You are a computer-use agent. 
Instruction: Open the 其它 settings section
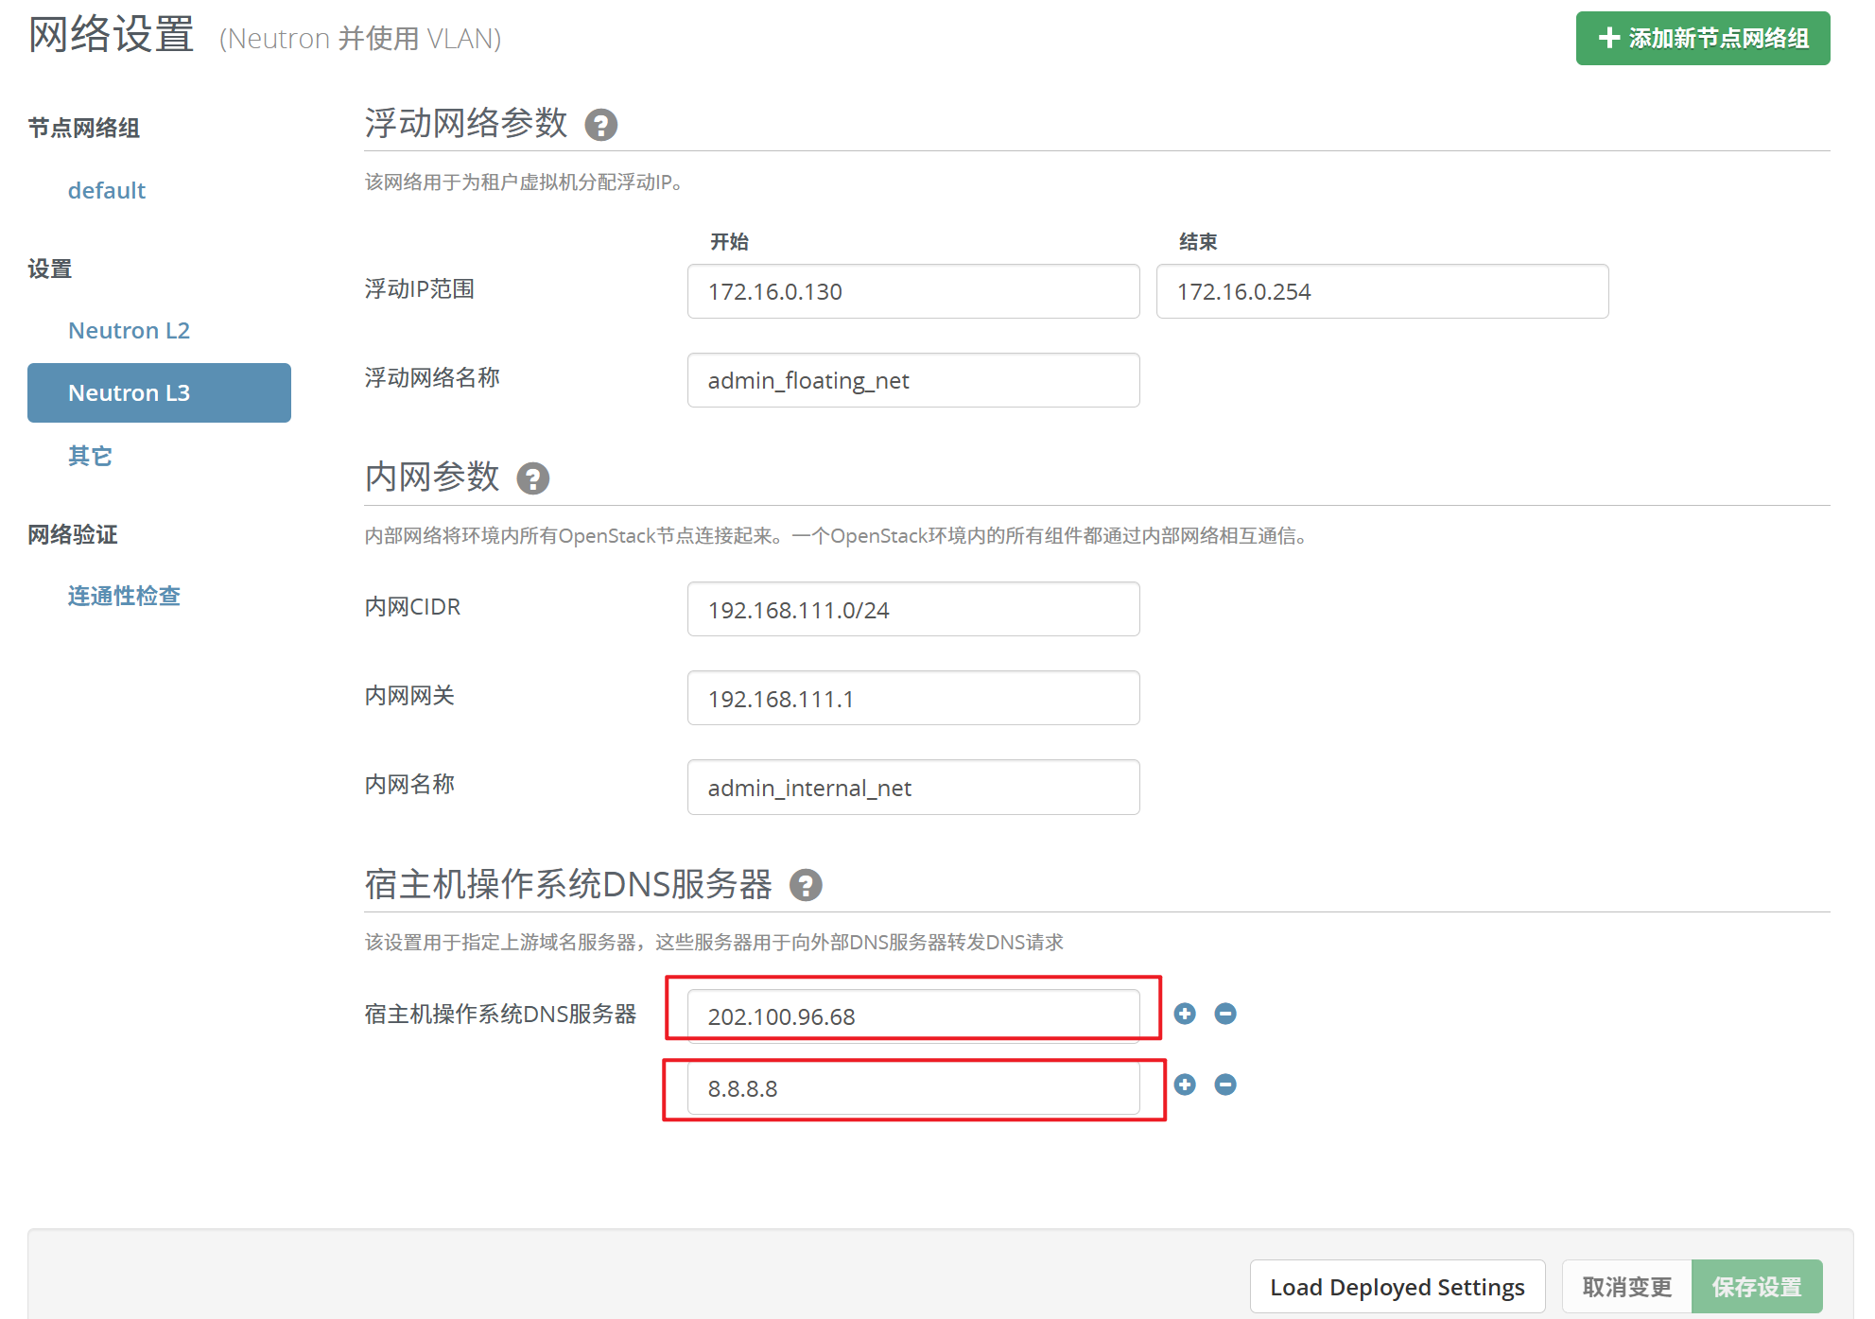[x=90, y=456]
